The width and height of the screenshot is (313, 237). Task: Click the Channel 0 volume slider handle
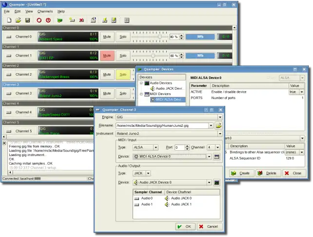(159, 37)
